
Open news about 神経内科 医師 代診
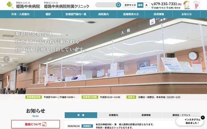pos(125,126)
